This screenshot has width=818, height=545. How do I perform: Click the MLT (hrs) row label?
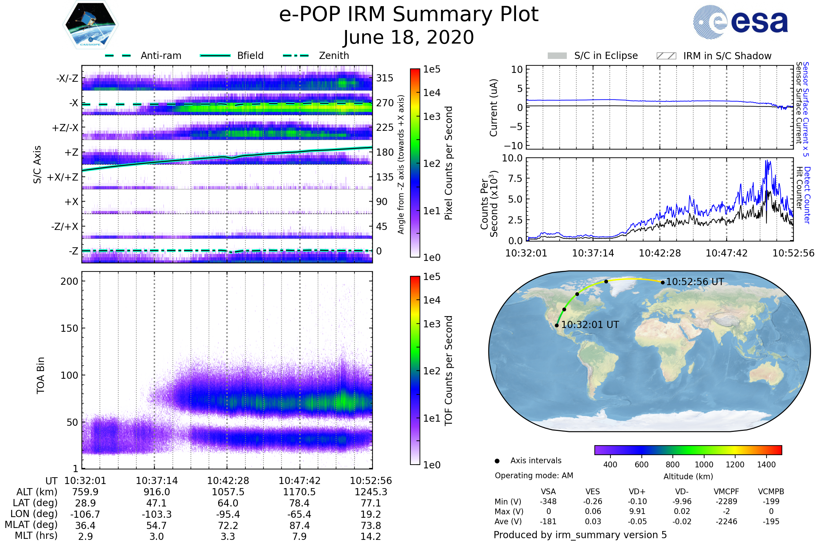(36, 535)
